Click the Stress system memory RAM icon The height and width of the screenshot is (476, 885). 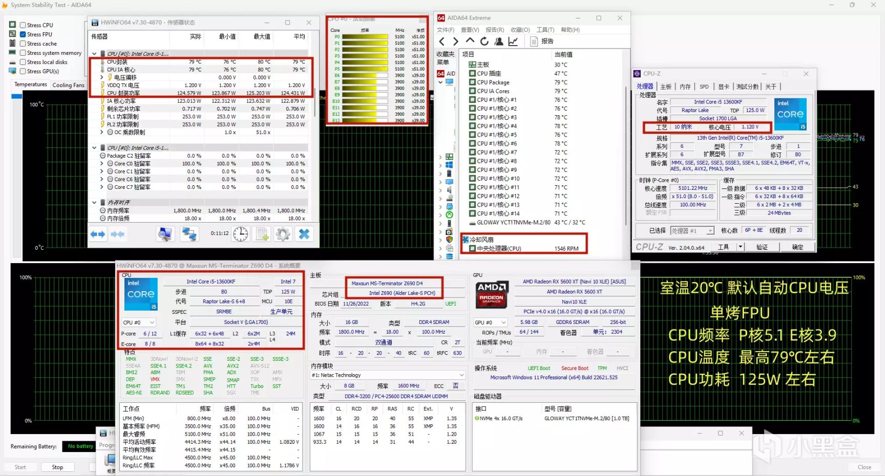click(12, 52)
